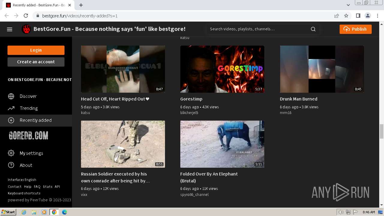Open Trending from the sidebar
This screenshot has height=216, width=384.
click(x=36, y=108)
